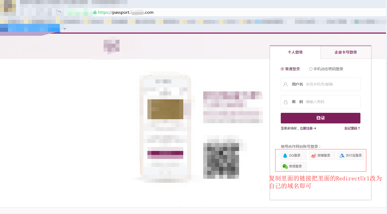
Task: Switch to the 个人登录 tab
Action: pyautogui.click(x=295, y=52)
